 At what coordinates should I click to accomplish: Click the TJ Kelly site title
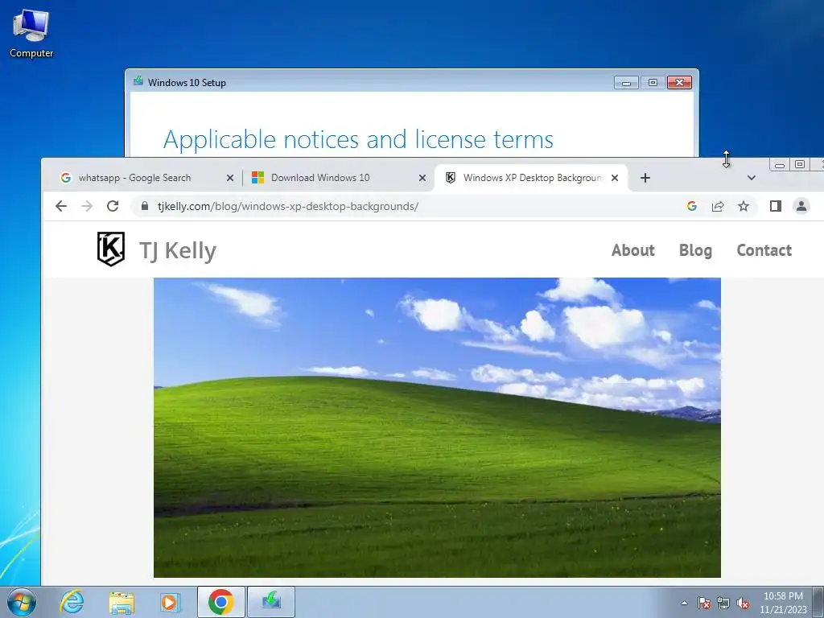(x=178, y=251)
